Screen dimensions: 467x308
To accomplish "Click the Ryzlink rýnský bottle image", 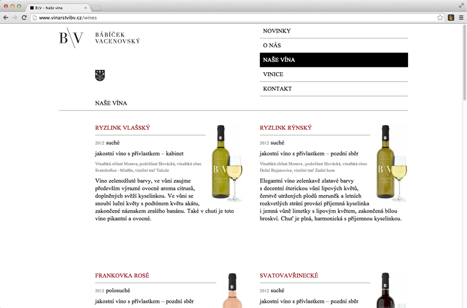I will [391, 163].
